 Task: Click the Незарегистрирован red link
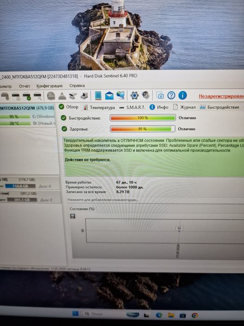(x=221, y=96)
